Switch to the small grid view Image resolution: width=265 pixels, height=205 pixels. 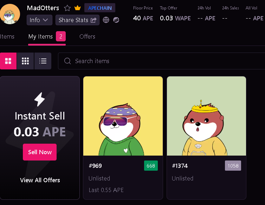click(x=25, y=61)
